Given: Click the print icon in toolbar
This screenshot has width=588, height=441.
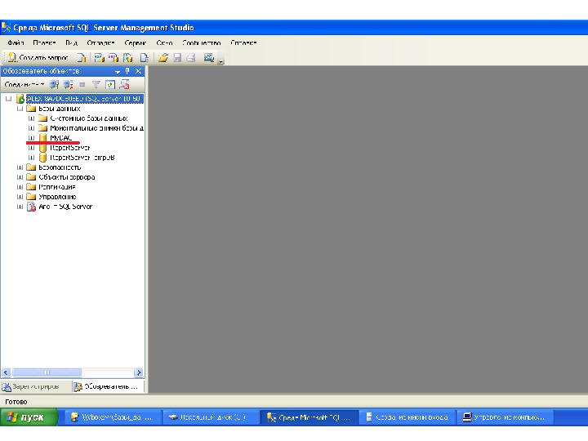Looking at the screenshot, I should [x=191, y=58].
